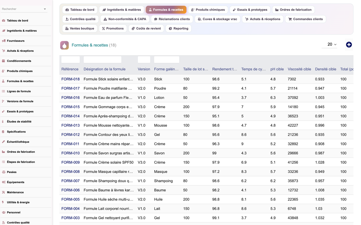Open the FORM-009 reference link
The image size is (361, 225).
[x=70, y=162]
